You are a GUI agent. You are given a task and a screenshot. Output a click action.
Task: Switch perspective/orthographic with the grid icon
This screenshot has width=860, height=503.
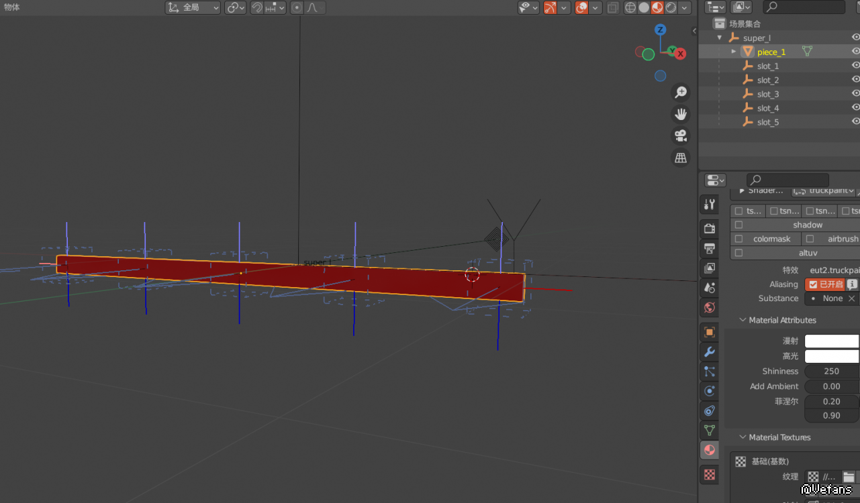pyautogui.click(x=681, y=158)
